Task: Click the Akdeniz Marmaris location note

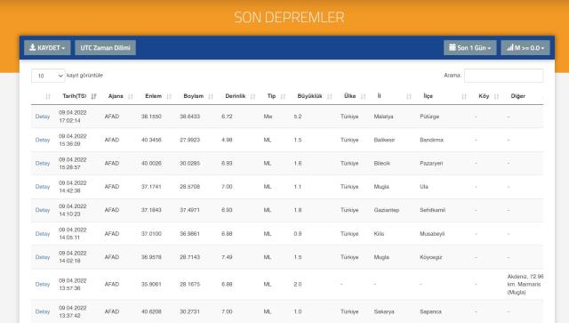Action: 525,284
